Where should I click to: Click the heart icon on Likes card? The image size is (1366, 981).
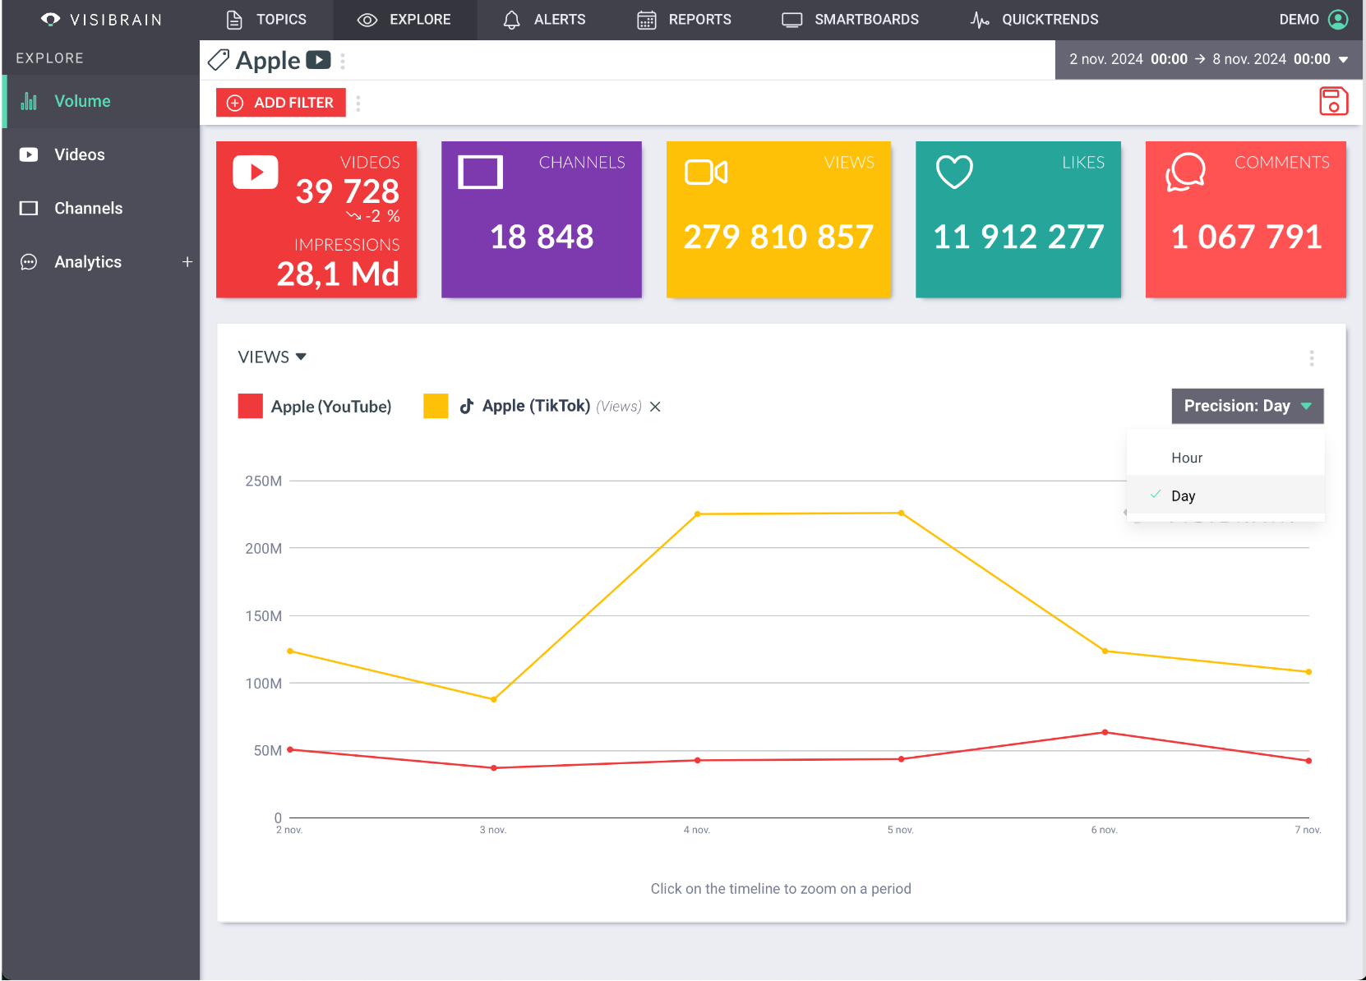[954, 173]
